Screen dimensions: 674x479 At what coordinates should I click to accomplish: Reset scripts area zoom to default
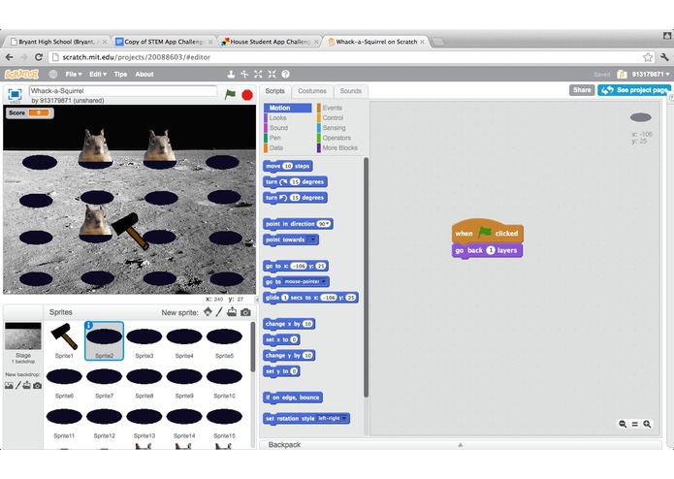coord(634,424)
